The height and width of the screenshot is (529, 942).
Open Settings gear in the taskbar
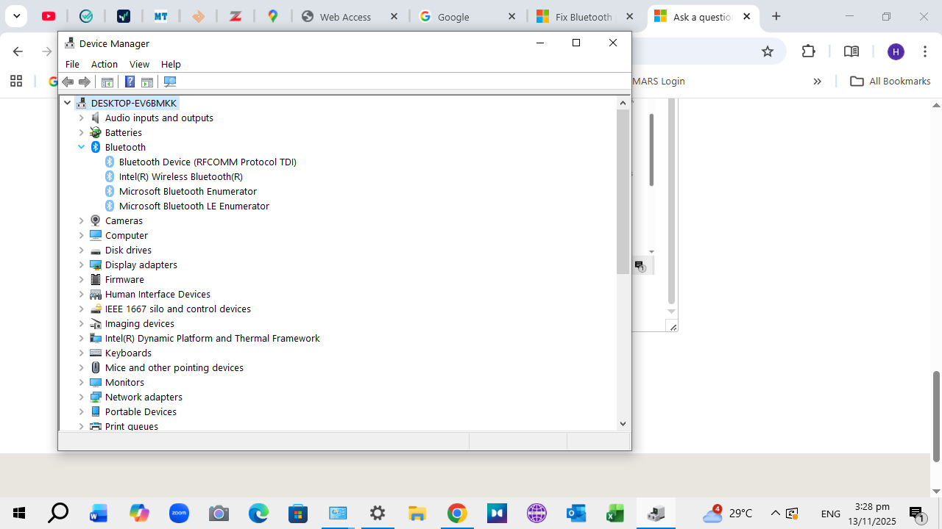pos(378,514)
